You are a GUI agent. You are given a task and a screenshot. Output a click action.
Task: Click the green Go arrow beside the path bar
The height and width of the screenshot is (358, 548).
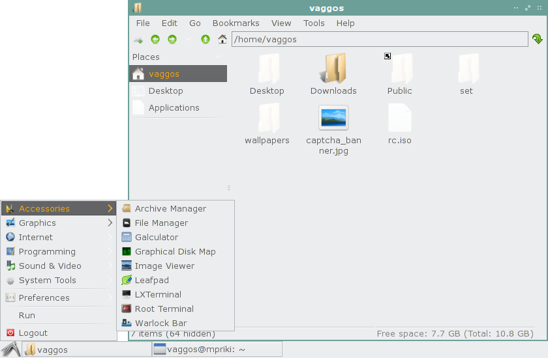click(x=538, y=39)
